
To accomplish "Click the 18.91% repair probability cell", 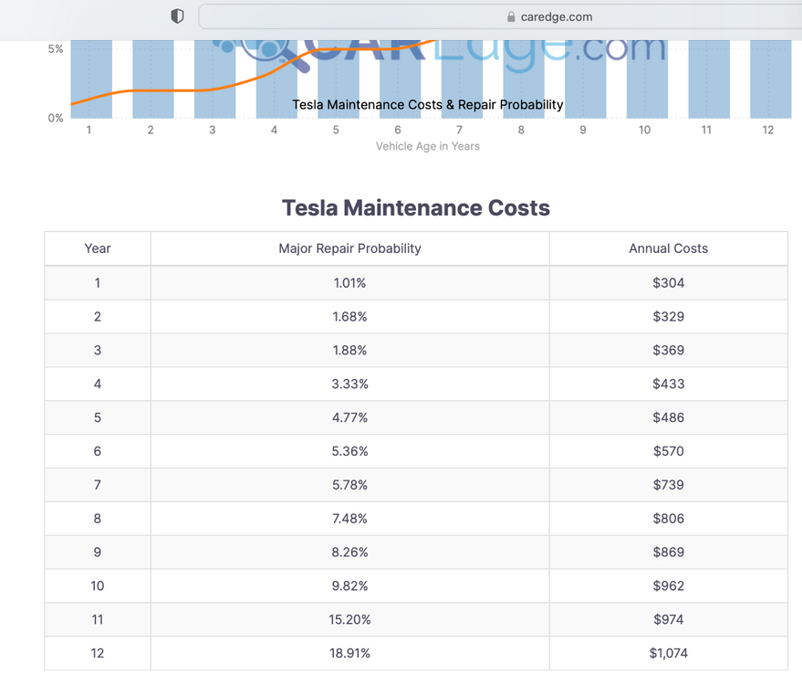I will click(349, 653).
